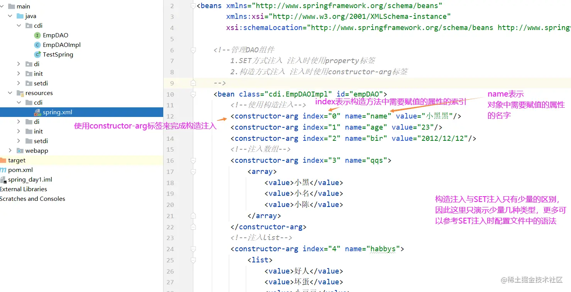This screenshot has width=571, height=292.
Task: Click the <value>小陈</value> line
Action: click(304, 205)
